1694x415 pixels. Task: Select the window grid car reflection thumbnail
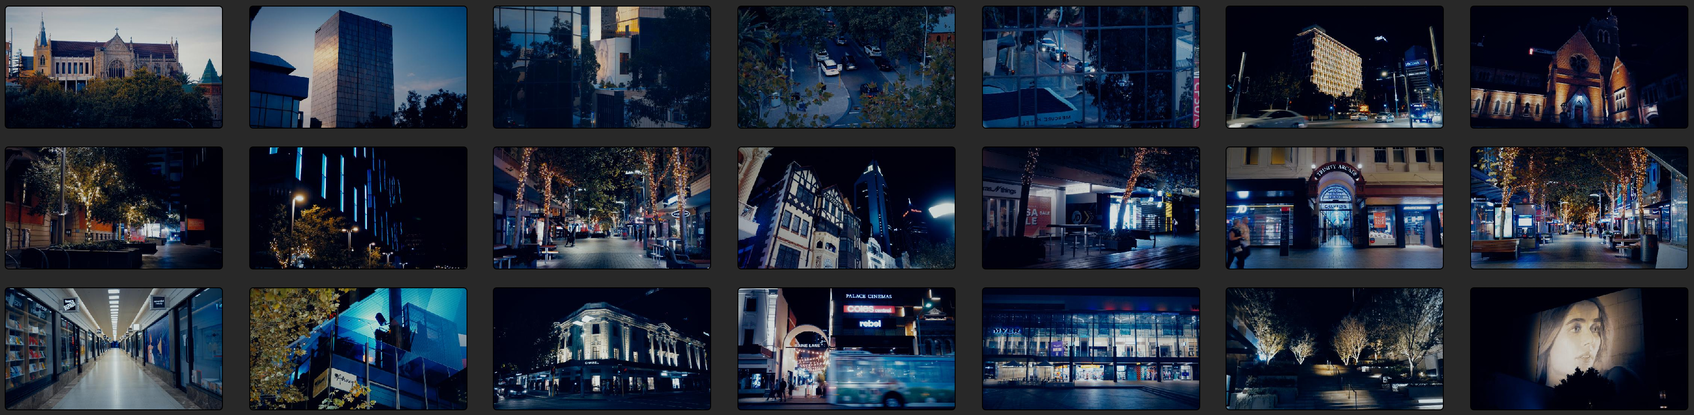pyautogui.click(x=1091, y=67)
